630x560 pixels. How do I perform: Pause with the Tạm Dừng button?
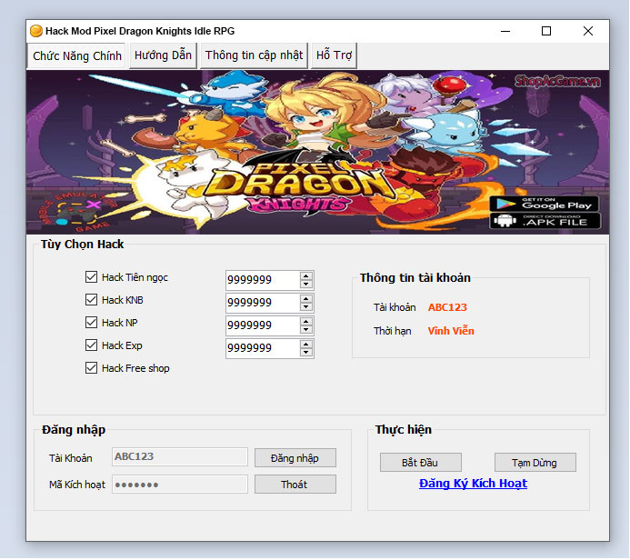click(x=535, y=463)
